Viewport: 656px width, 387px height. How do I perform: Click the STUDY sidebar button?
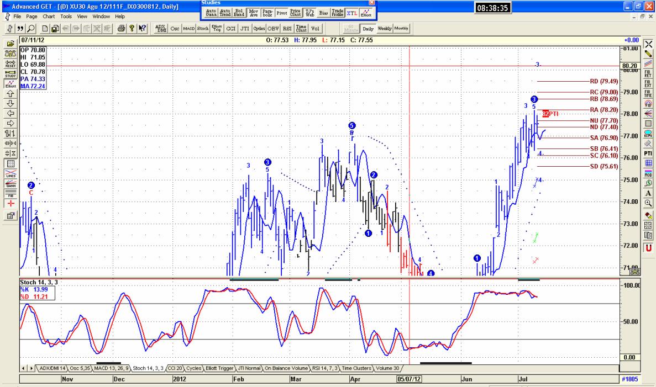(x=11, y=73)
